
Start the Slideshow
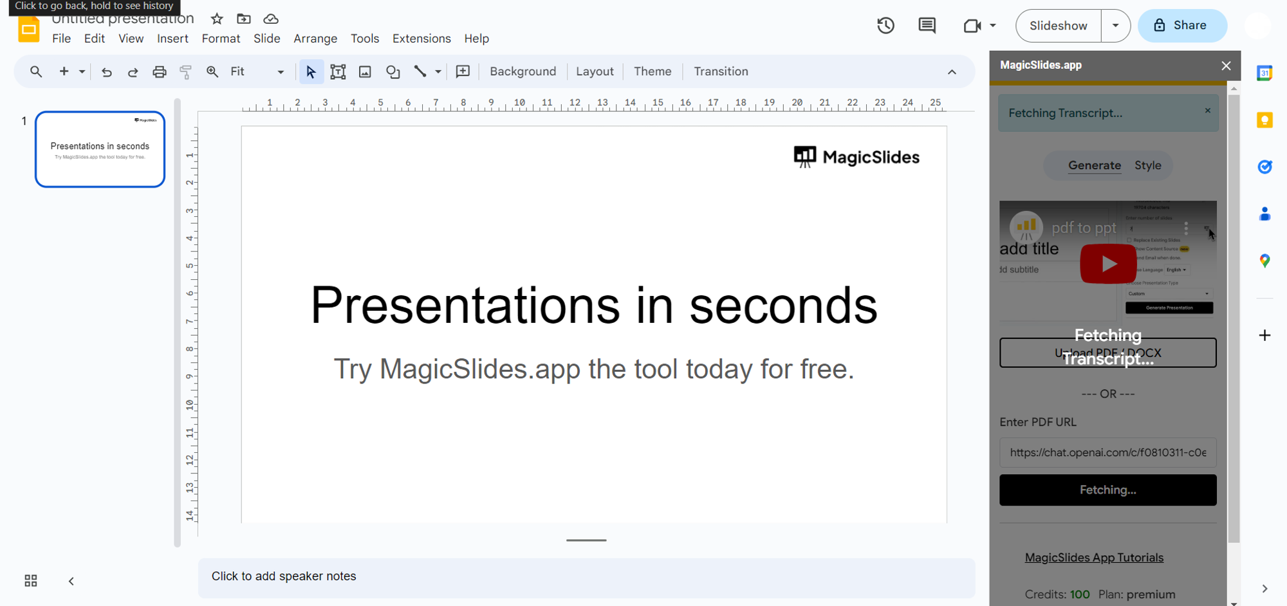point(1059,26)
